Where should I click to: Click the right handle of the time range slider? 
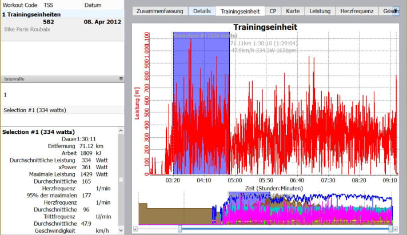click(x=390, y=229)
